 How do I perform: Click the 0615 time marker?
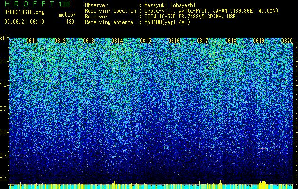coord(145,41)
